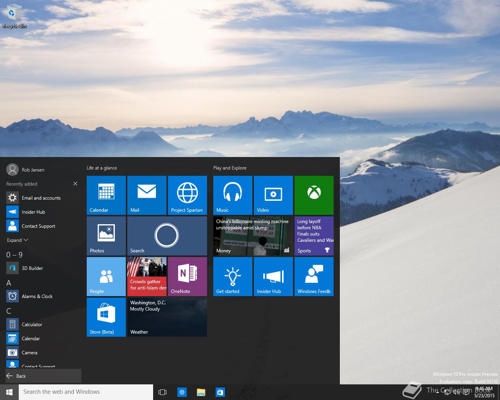Launch 3D Builder from app list
The width and height of the screenshot is (500, 400).
pyautogui.click(x=43, y=268)
